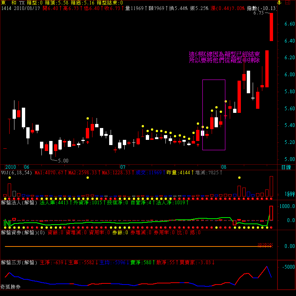Click the turnover rate 換5.44%
The width and height of the screenshot is (296, 296).
pos(179,8)
